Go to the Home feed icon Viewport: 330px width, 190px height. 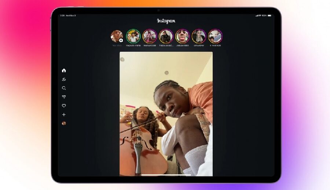(64, 70)
